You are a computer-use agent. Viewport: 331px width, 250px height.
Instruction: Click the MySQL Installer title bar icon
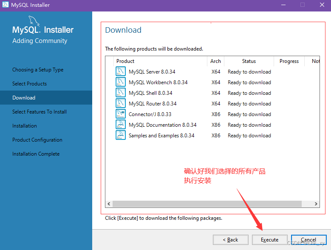5,4
